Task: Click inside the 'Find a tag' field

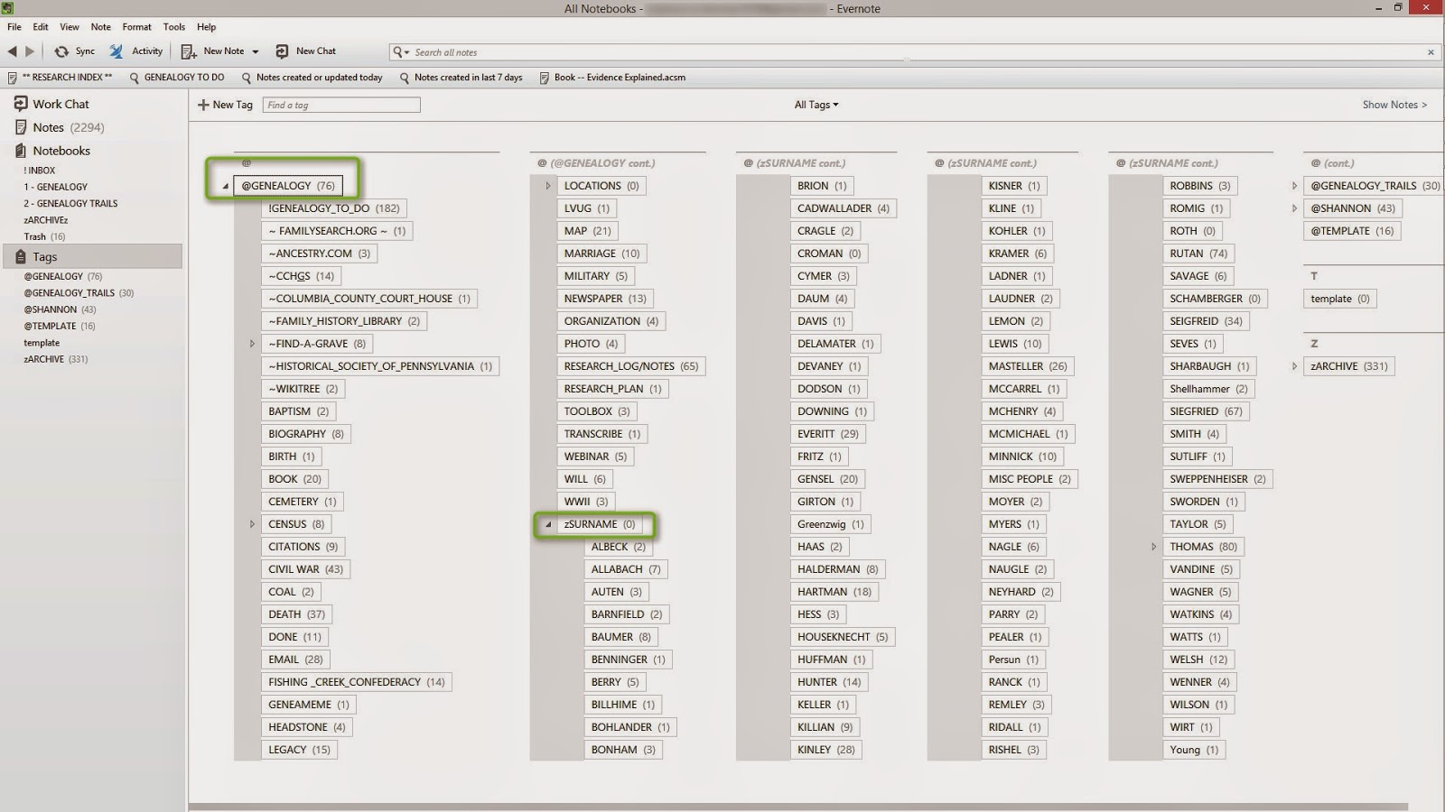Action: point(341,105)
